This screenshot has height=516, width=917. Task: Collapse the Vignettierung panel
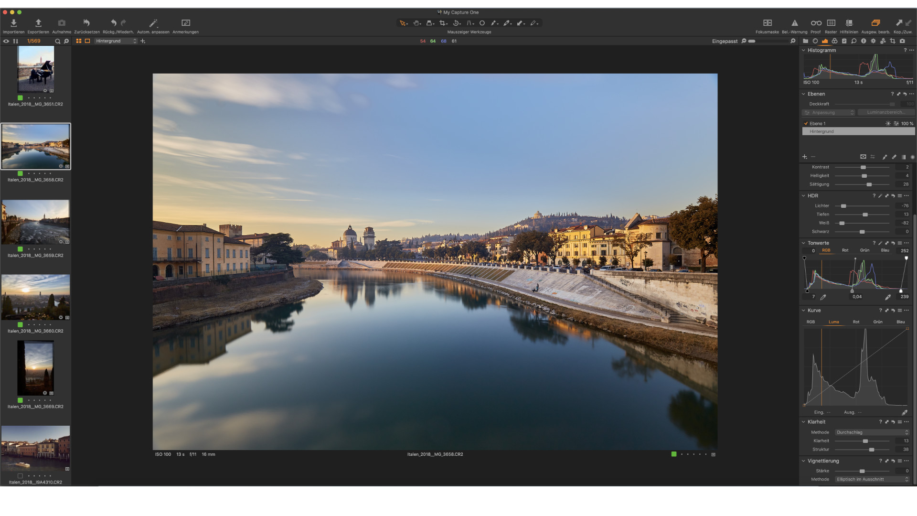tap(803, 461)
